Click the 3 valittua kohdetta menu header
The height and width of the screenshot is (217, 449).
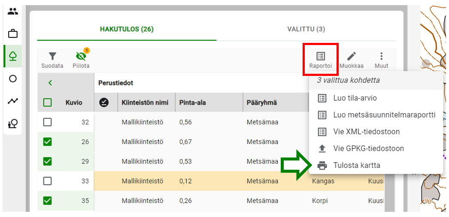(x=348, y=80)
